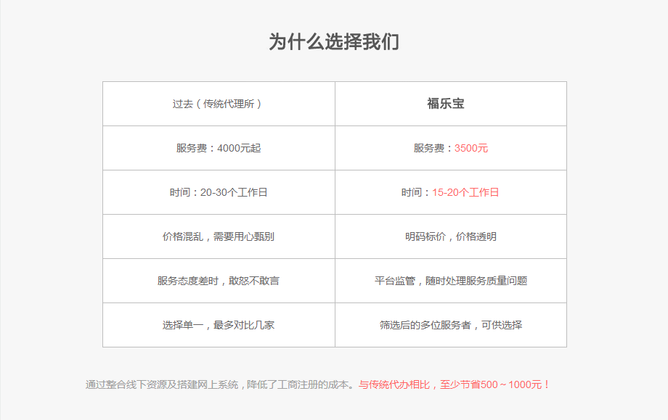668x420 pixels.
Task: Click the cell 服务费：3500元
Action: [x=451, y=148]
